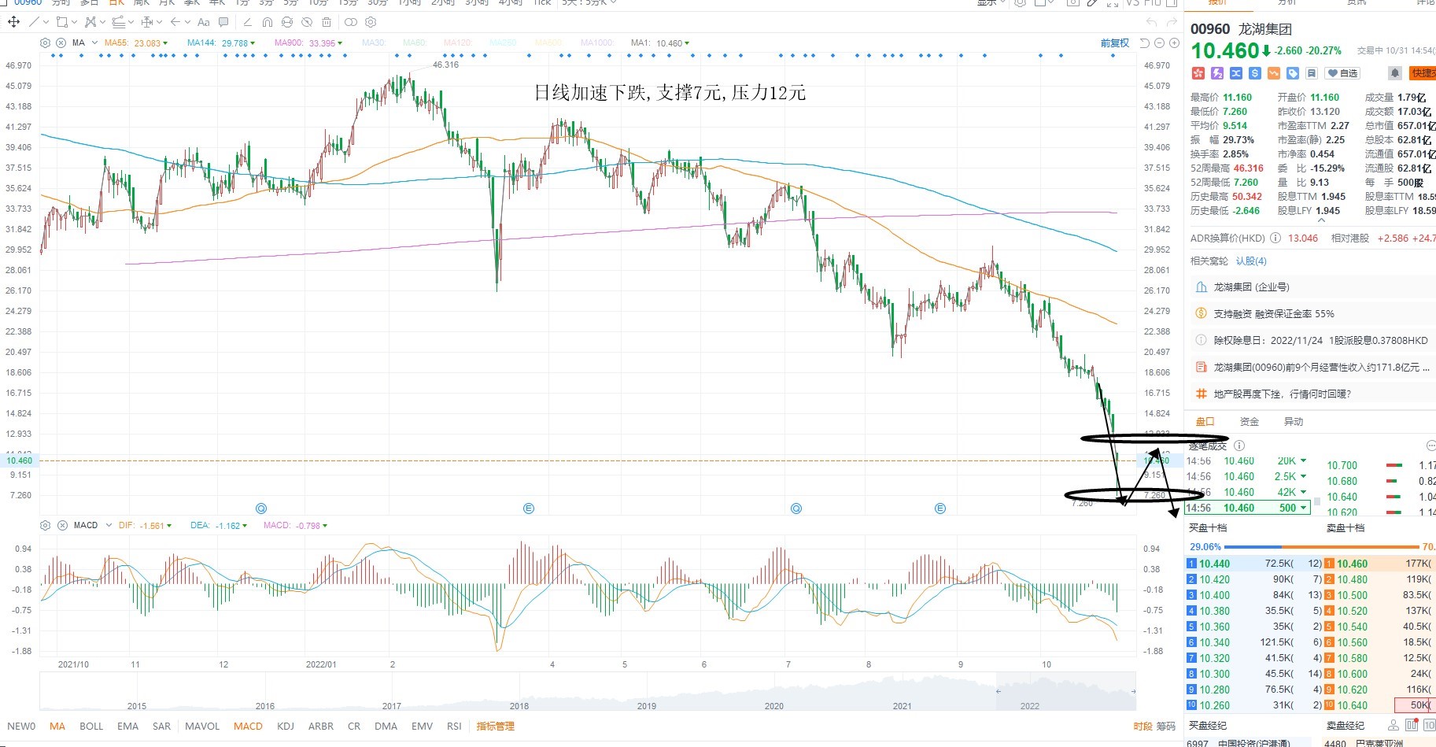This screenshot has height=747, width=1436.
Task: Click the trash delete drawings icon
Action: click(327, 22)
